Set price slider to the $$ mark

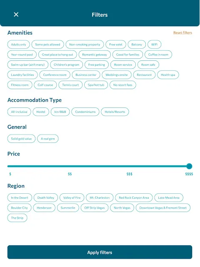click(x=70, y=166)
